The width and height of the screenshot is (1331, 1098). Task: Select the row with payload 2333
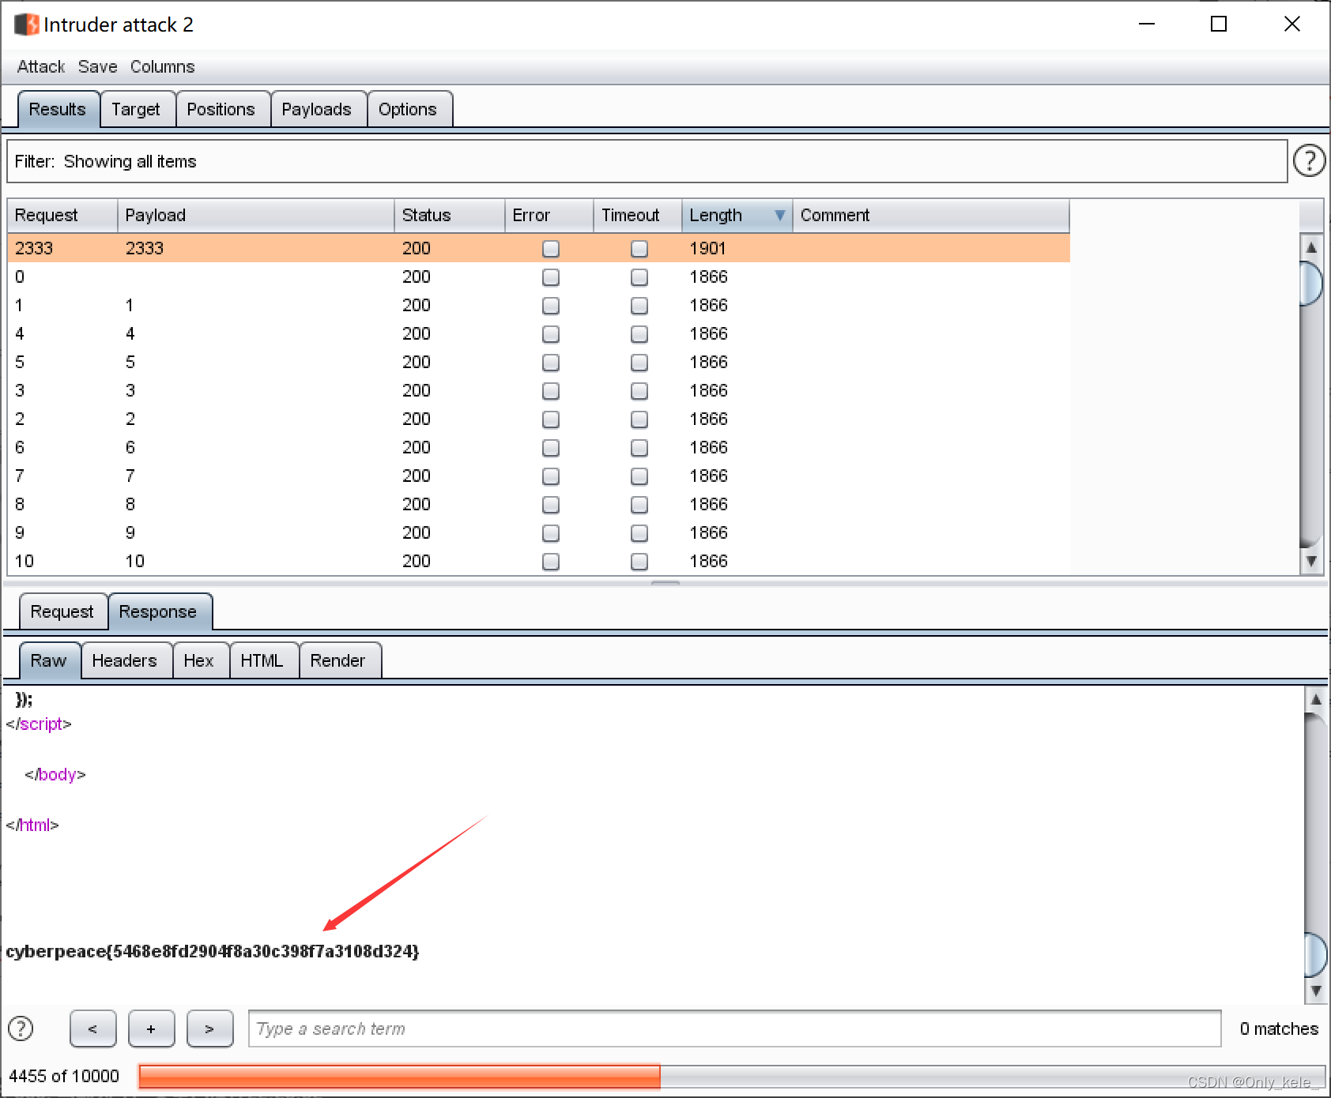pos(538,248)
